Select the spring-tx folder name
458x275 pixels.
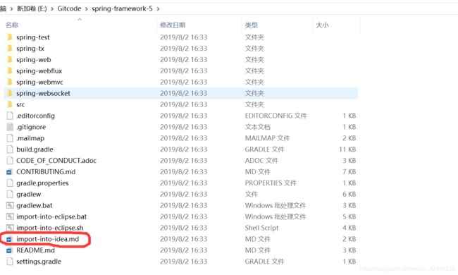point(30,48)
